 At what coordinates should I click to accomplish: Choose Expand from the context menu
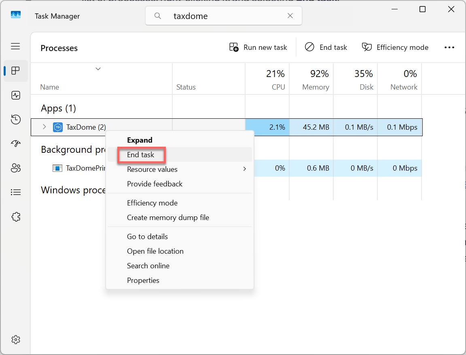point(180,140)
